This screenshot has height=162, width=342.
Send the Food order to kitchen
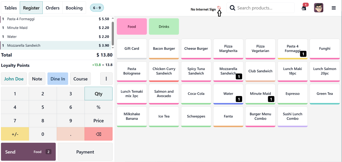click(28, 152)
